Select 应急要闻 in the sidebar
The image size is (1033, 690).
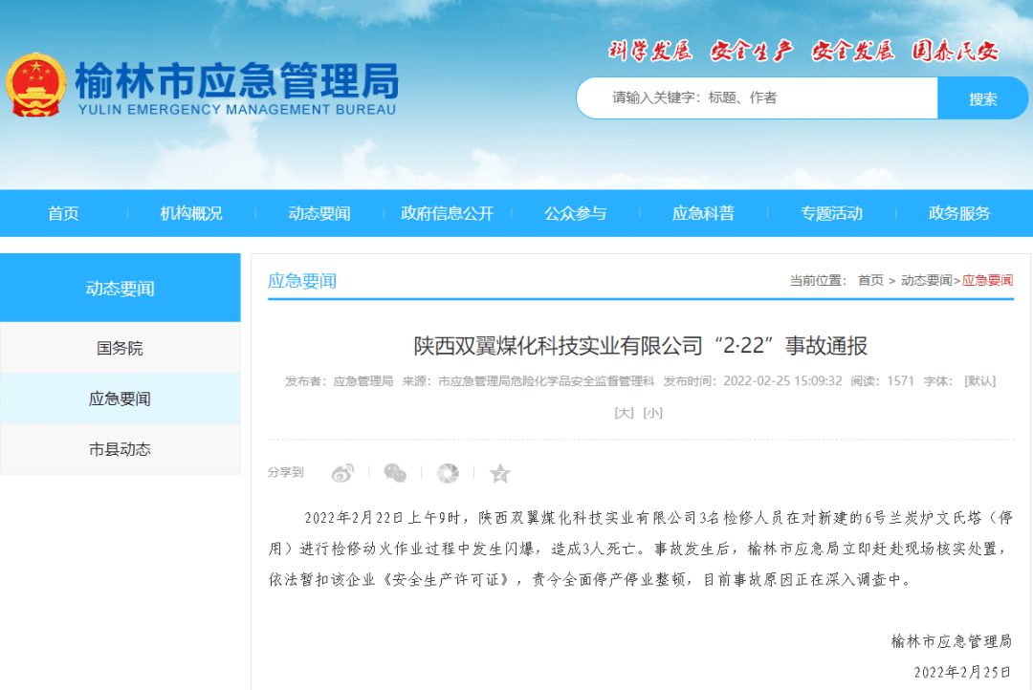click(120, 399)
